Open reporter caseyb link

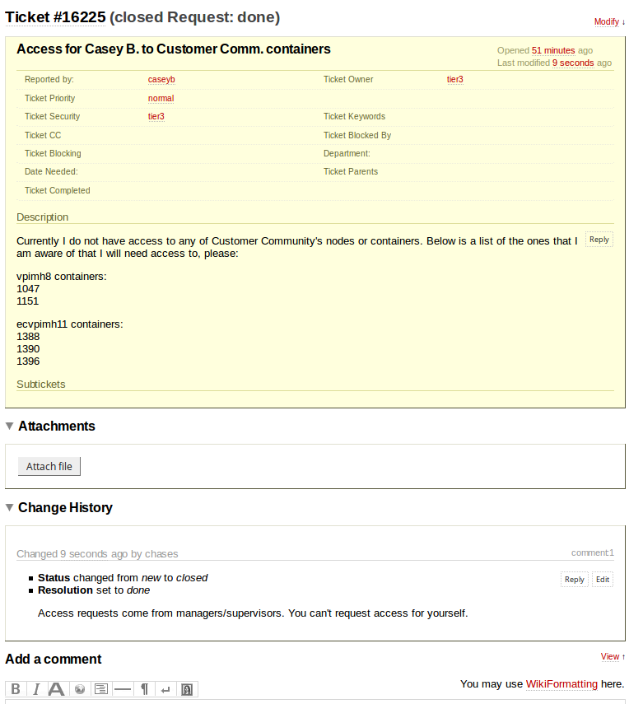click(161, 80)
